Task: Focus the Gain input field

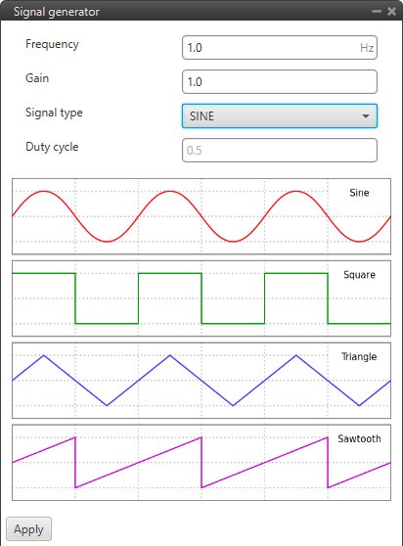Action: 280,82
